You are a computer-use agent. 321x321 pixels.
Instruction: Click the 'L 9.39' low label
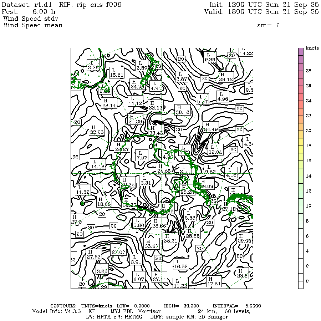(210, 57)
